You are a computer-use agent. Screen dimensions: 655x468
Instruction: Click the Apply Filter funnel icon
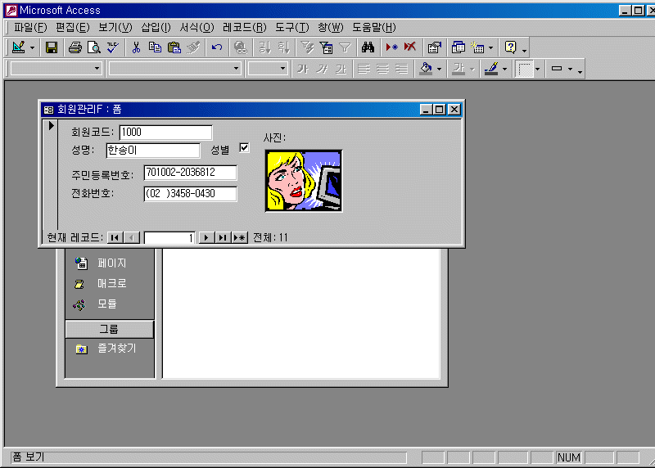(x=345, y=47)
